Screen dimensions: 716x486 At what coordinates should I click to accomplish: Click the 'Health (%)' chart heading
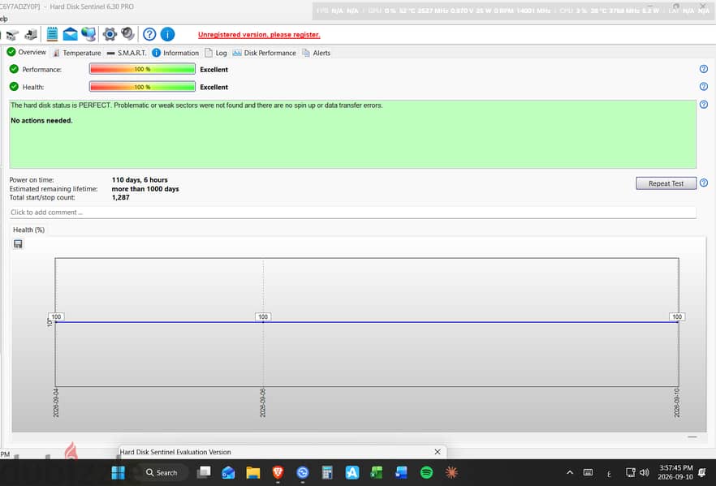pyautogui.click(x=28, y=230)
